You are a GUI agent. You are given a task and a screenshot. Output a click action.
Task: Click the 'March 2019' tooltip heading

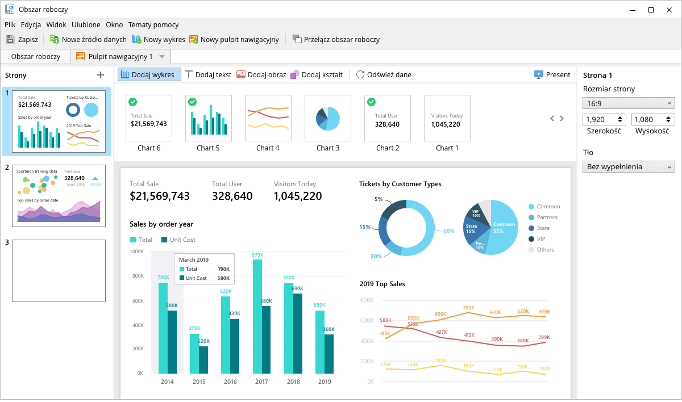194,259
